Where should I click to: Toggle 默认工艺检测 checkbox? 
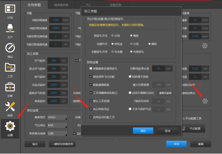[91, 101]
